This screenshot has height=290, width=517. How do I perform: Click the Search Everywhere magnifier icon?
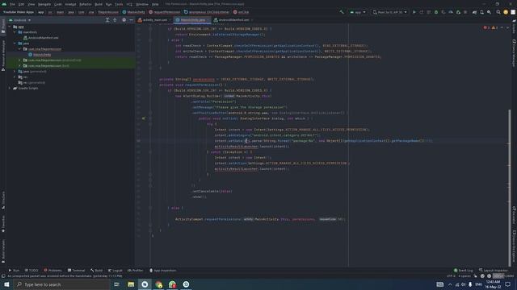coord(498,12)
